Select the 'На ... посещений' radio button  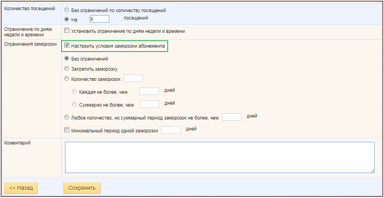[x=67, y=19]
